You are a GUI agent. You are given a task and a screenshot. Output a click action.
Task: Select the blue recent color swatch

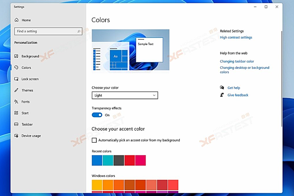(97, 160)
